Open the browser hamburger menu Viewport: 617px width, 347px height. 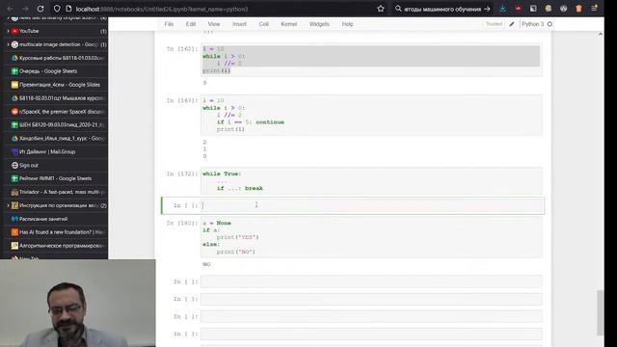[594, 9]
